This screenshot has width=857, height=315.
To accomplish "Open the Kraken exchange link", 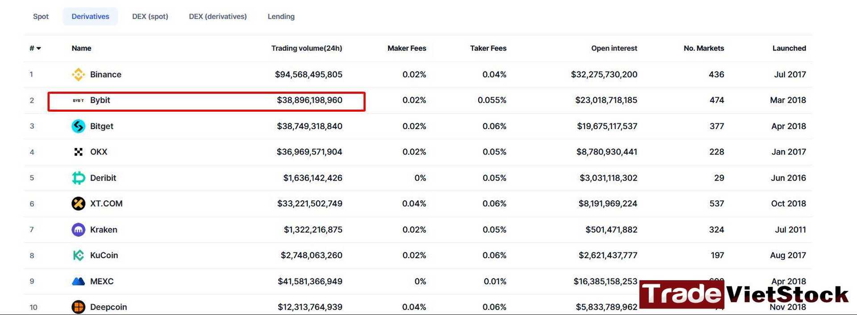I will coord(104,230).
